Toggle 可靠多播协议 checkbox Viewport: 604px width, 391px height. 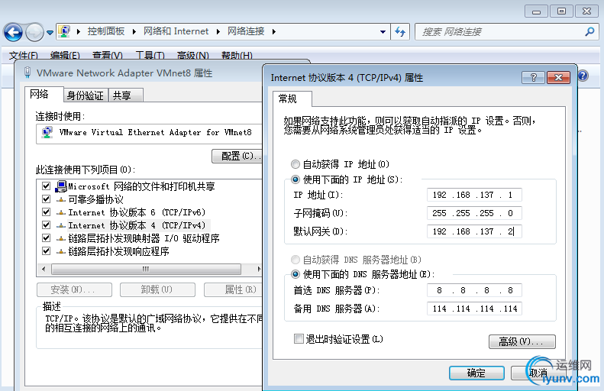coord(47,199)
